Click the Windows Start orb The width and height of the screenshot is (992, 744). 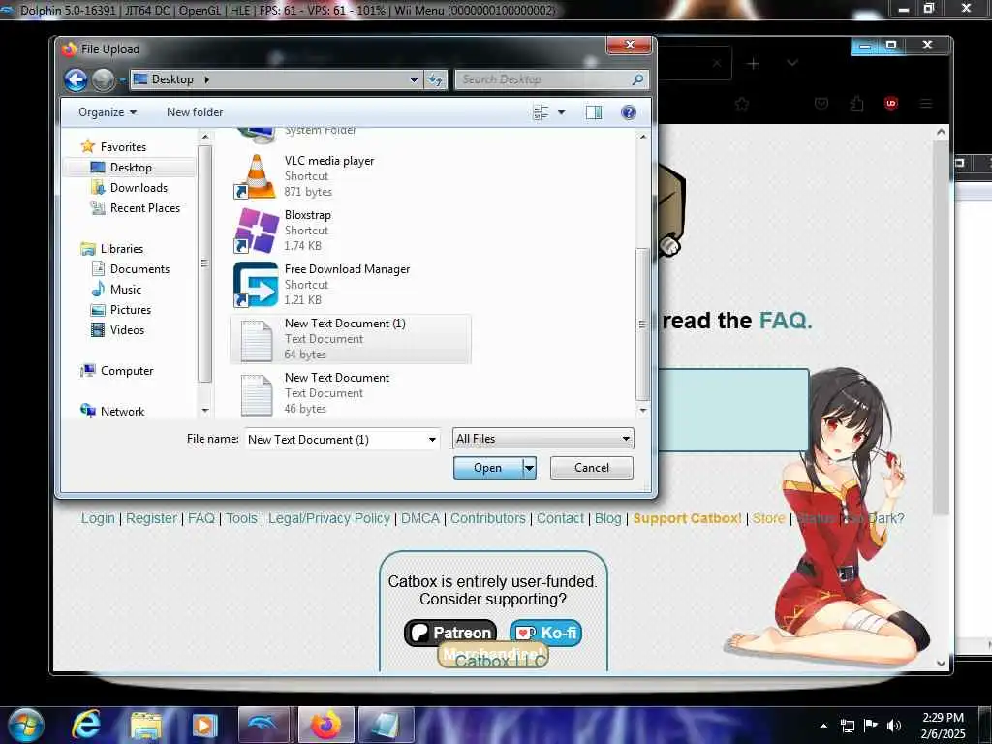coord(26,725)
